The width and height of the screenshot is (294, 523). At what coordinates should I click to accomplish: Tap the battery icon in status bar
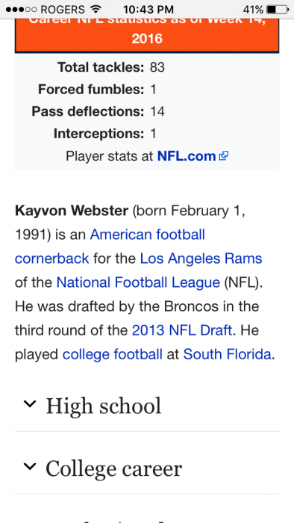[278, 9]
